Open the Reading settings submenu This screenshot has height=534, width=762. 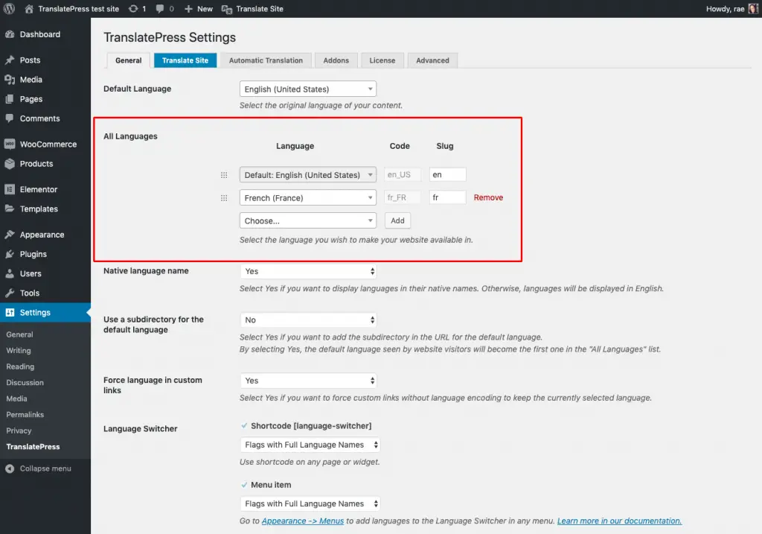[x=20, y=366]
